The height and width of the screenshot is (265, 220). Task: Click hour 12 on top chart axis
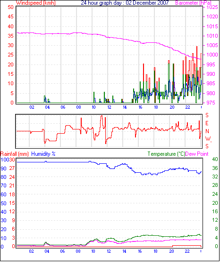tap(109, 107)
